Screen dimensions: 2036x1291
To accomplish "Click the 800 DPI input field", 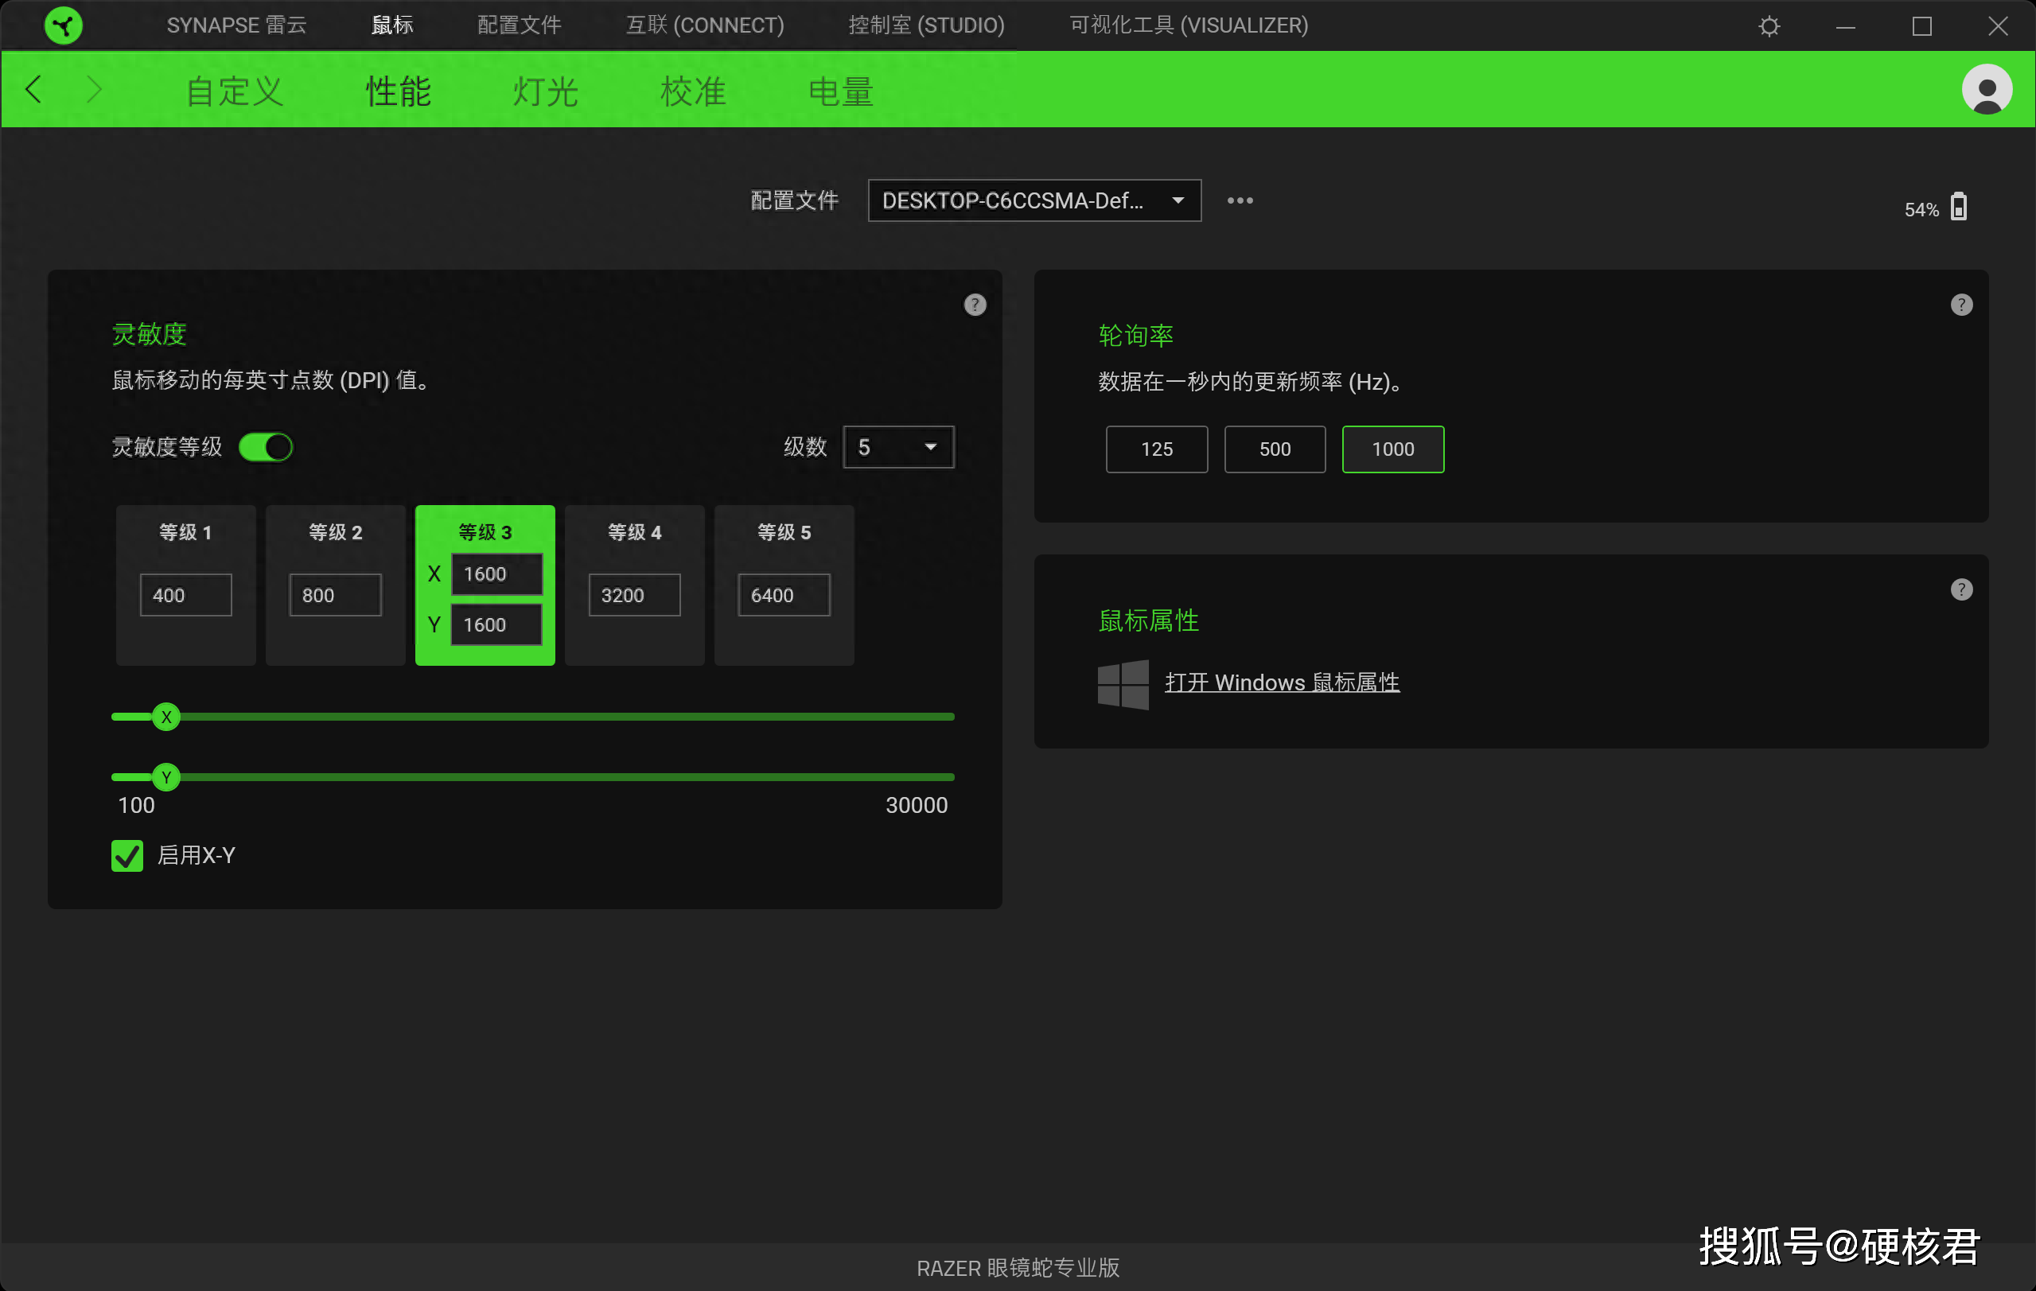I will pos(336,595).
